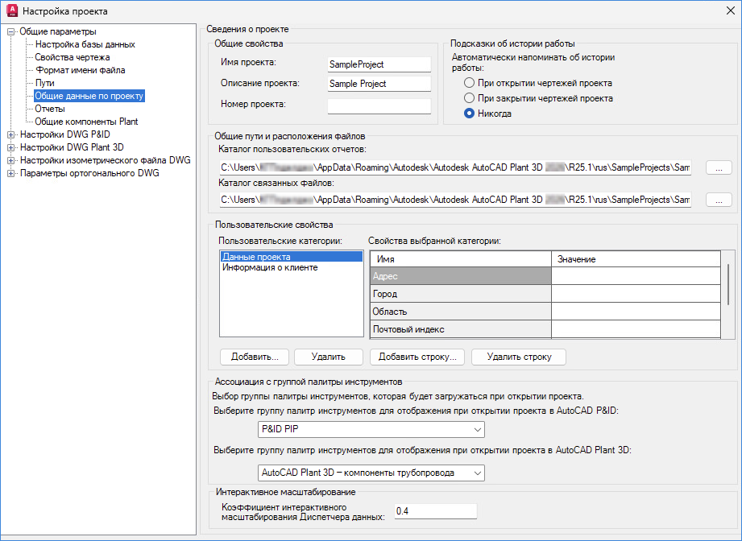The height and width of the screenshot is (541, 742).
Task: Click the Удалить category button
Action: [329, 357]
